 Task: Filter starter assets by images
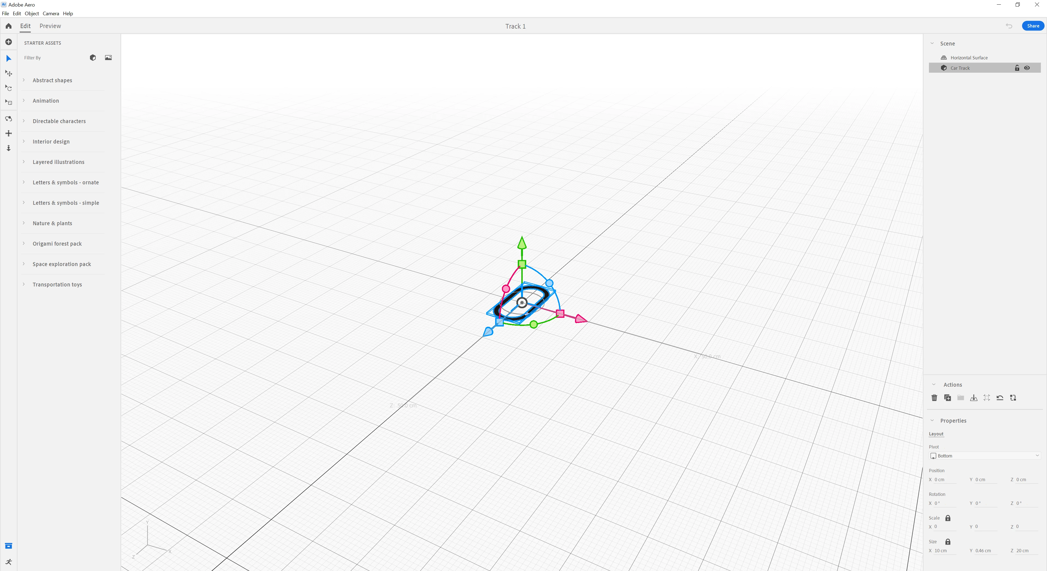click(108, 58)
